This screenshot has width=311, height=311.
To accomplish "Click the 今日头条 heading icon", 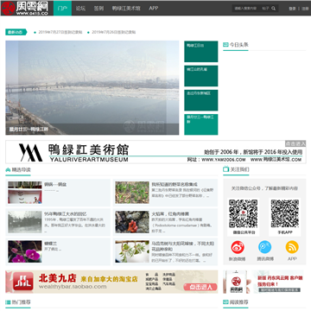I will pyautogui.click(x=225, y=45).
